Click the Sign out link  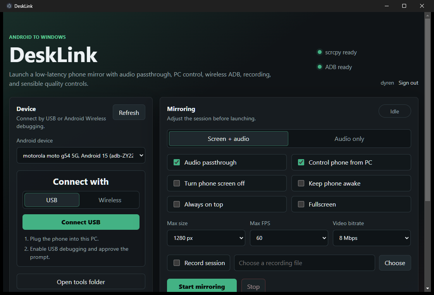point(408,83)
